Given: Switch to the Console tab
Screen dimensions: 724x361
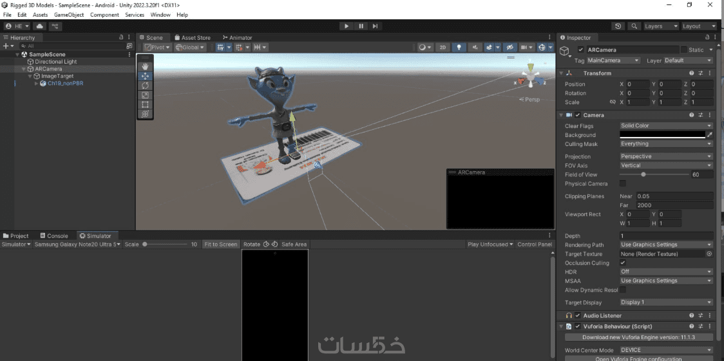Looking at the screenshot, I should click(54, 236).
